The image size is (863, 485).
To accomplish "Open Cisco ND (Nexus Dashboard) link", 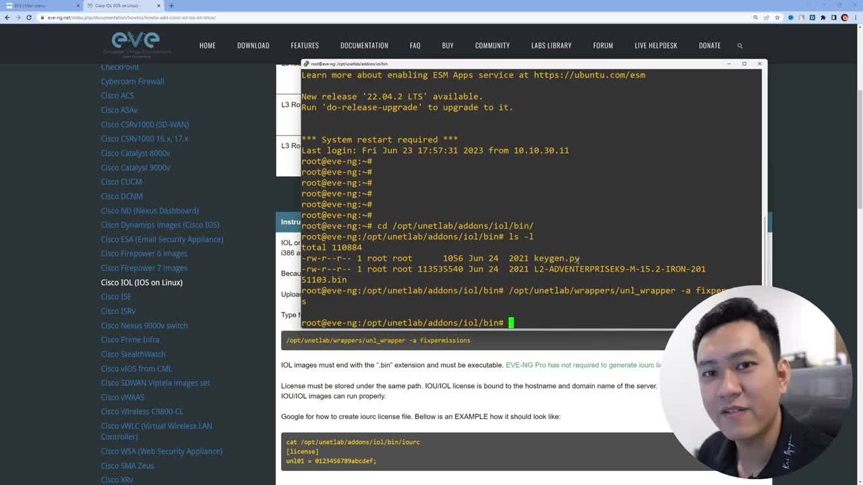I will pyautogui.click(x=150, y=211).
